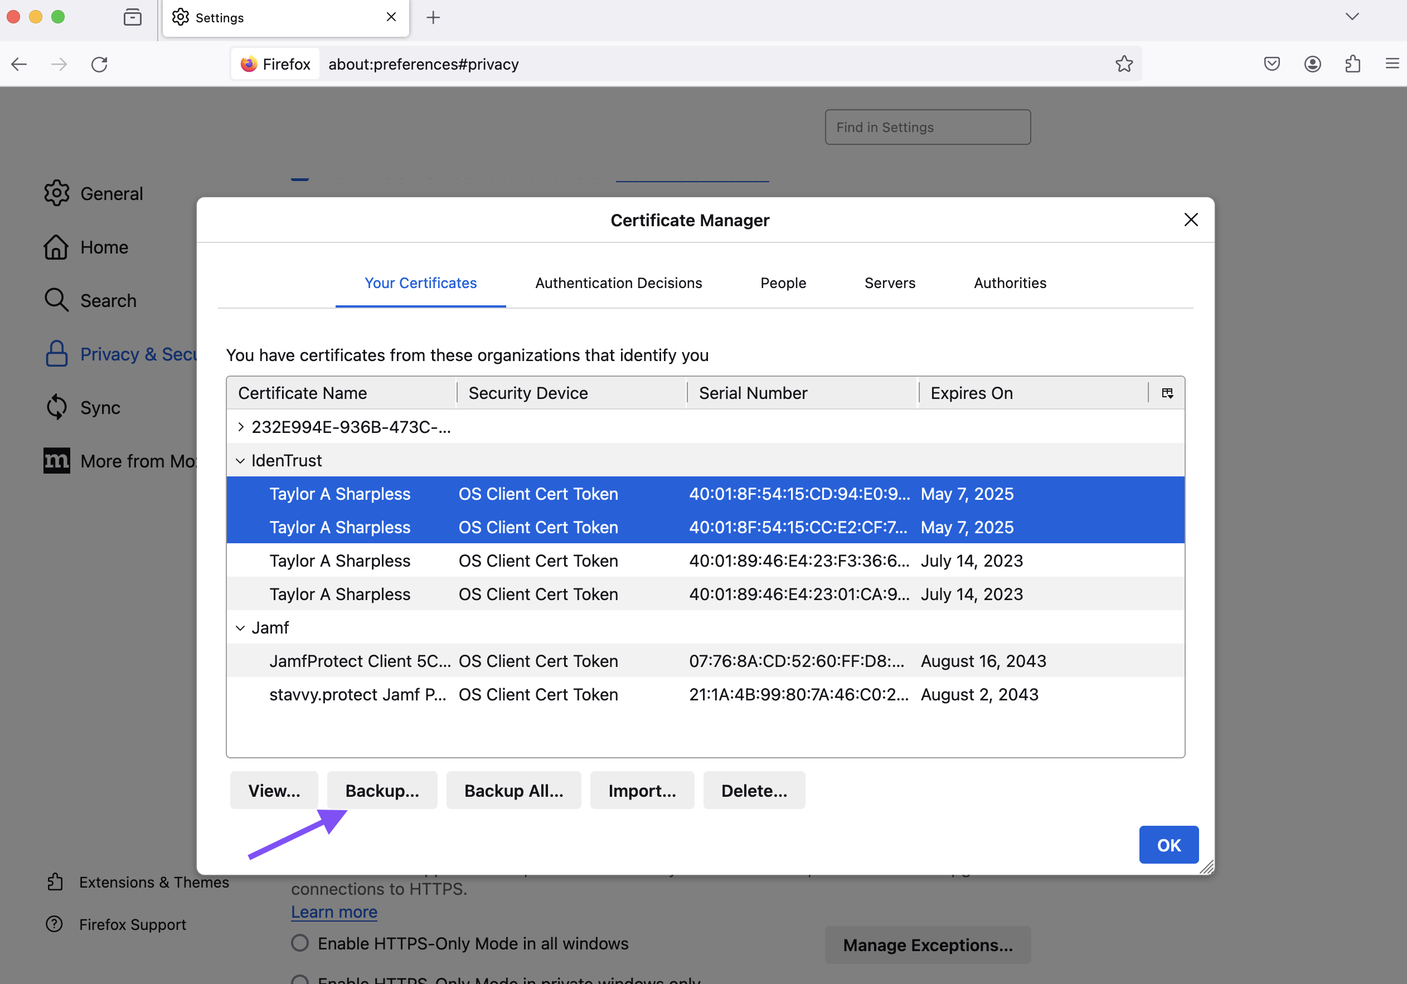1407x984 pixels.
Task: Collapse the Jamf group
Action: (241, 628)
